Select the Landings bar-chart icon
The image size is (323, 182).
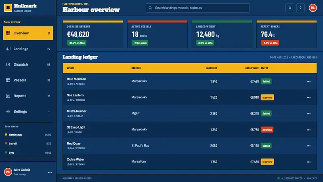coord(8,49)
